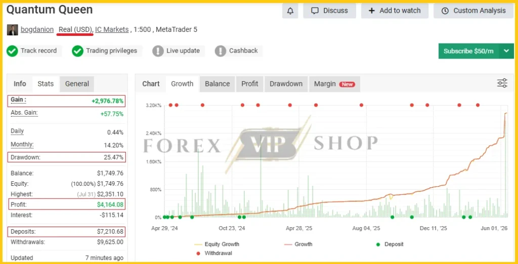Click the Drawdown value 25.47%
Image resolution: width=518 pixels, height=264 pixels.
(x=114, y=157)
